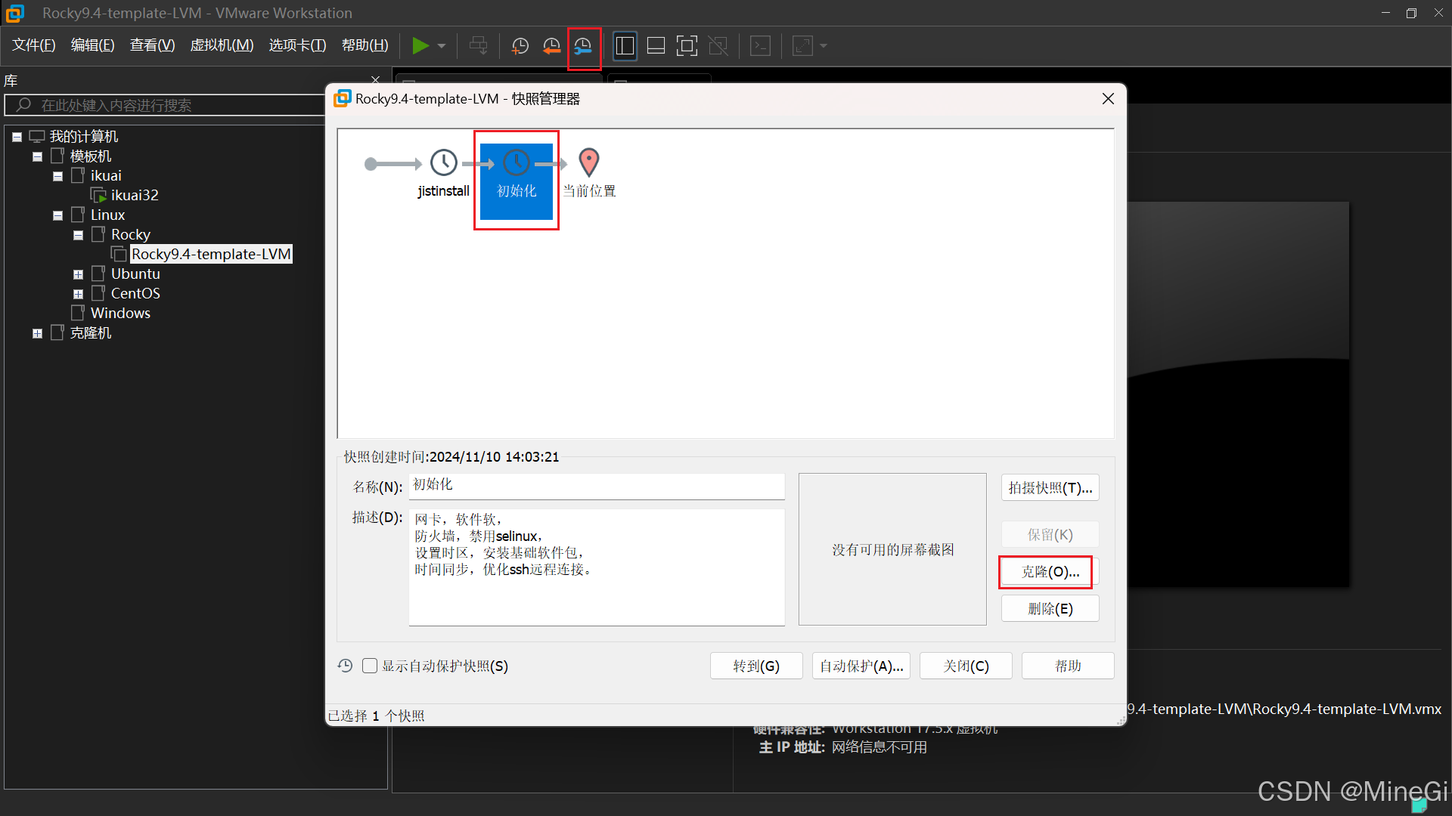The image size is (1452, 816).
Task: Select ikuai32 VM in library tree
Action: 134,195
